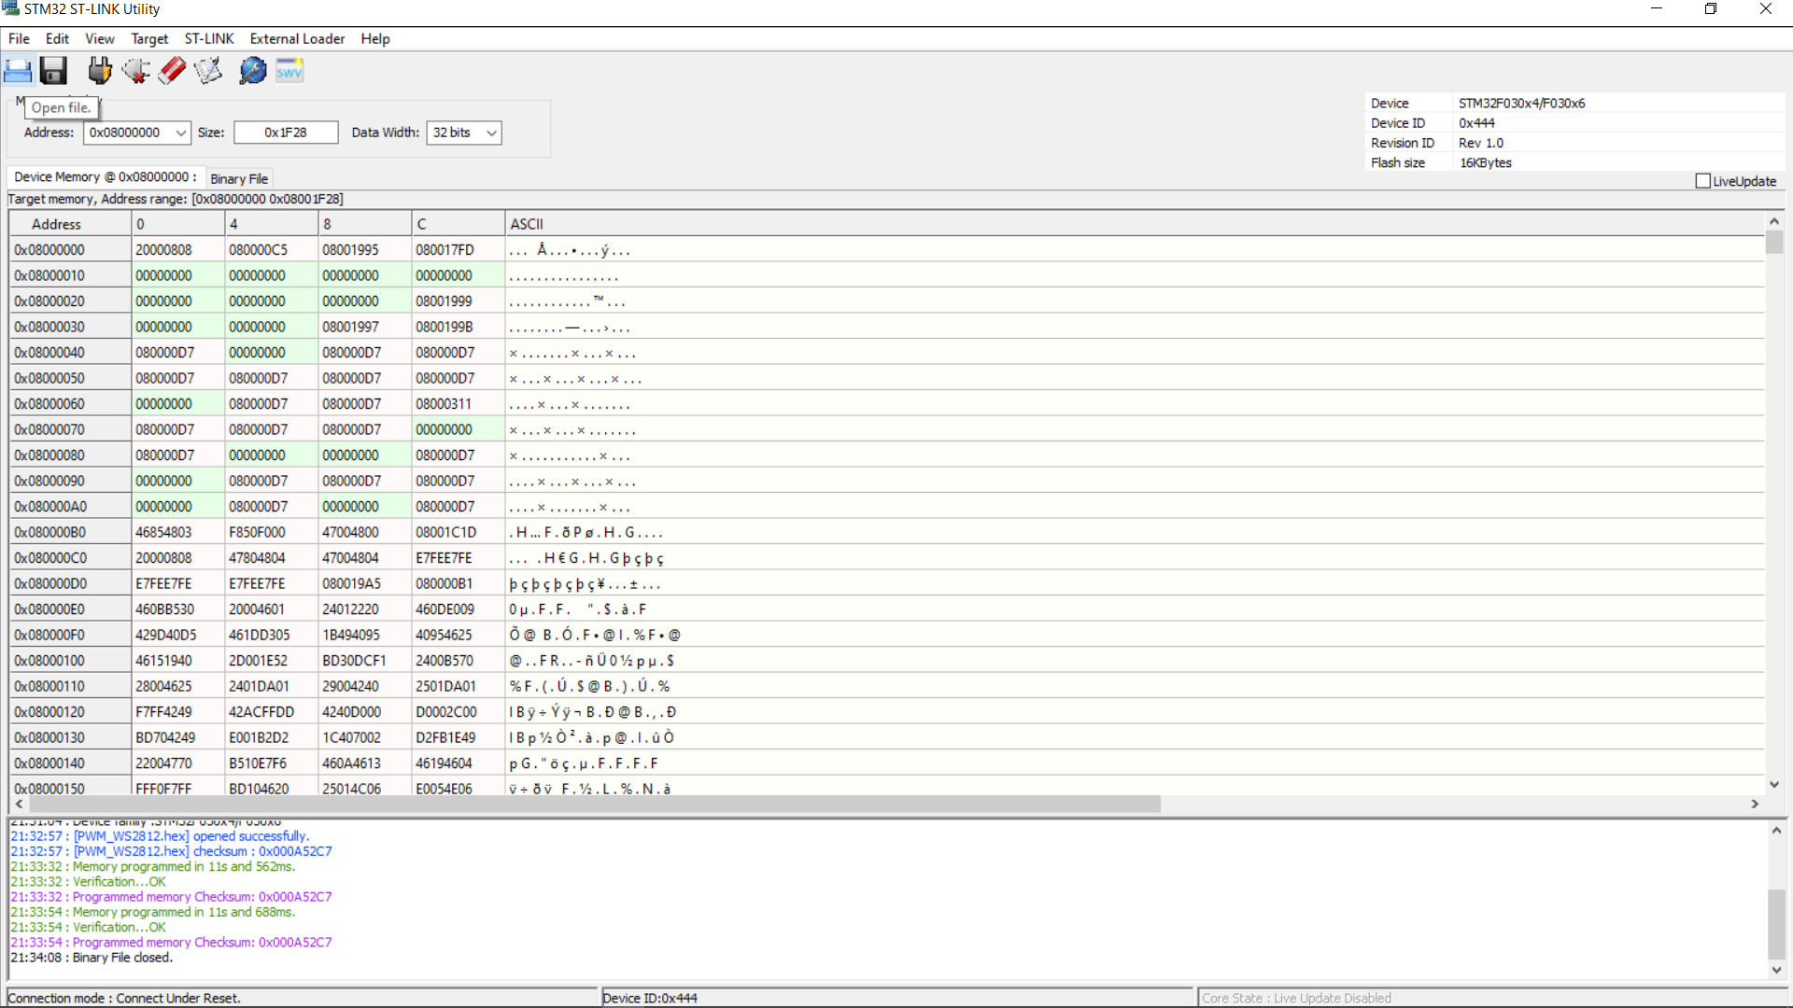Click the full chip erase icon

pos(173,71)
